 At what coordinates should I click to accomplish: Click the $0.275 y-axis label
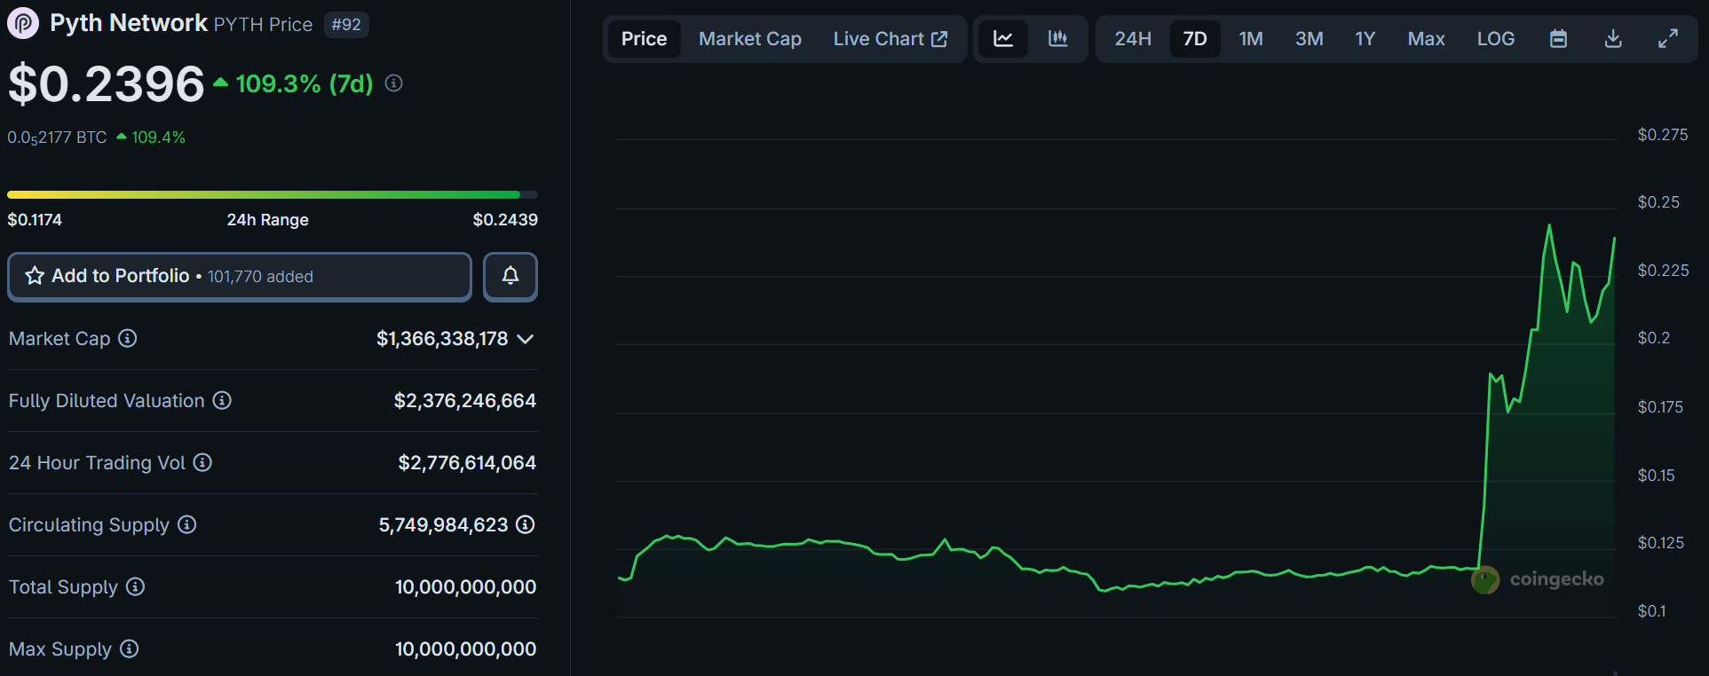pos(1663,135)
